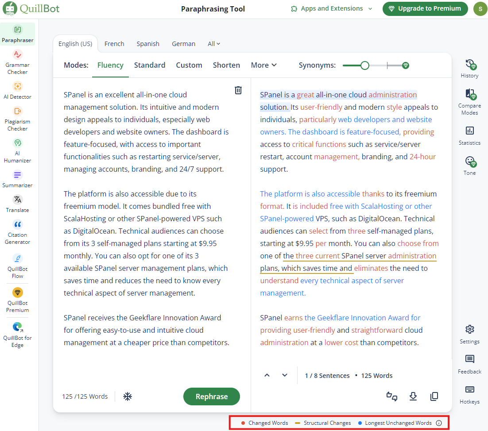Click the Rephrase button

pyautogui.click(x=212, y=396)
